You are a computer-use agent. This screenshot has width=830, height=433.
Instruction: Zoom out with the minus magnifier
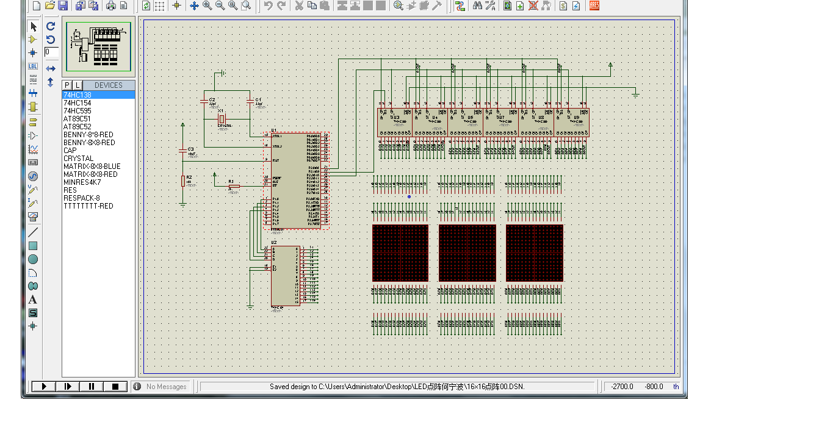220,5
